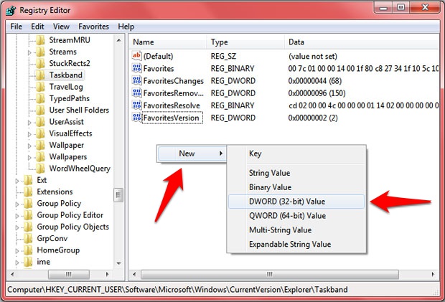
Task: Click the VisualEffects folder icon
Action: coord(41,133)
